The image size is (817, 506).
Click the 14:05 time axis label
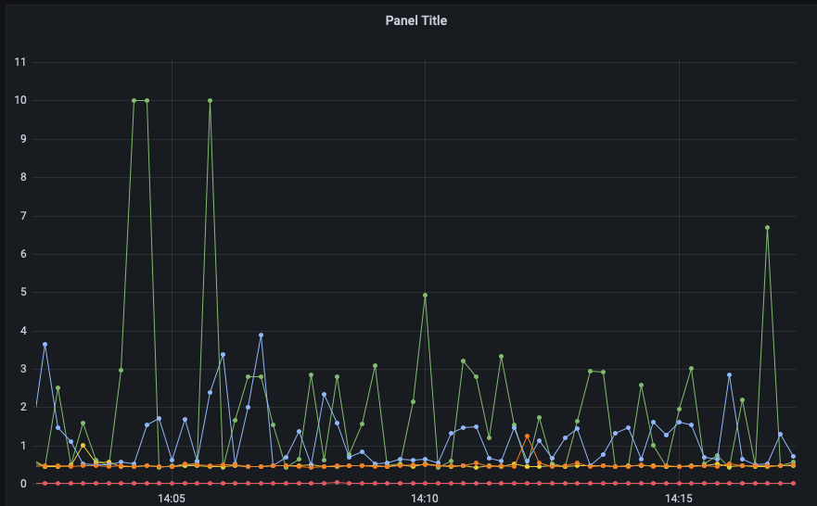172,499
